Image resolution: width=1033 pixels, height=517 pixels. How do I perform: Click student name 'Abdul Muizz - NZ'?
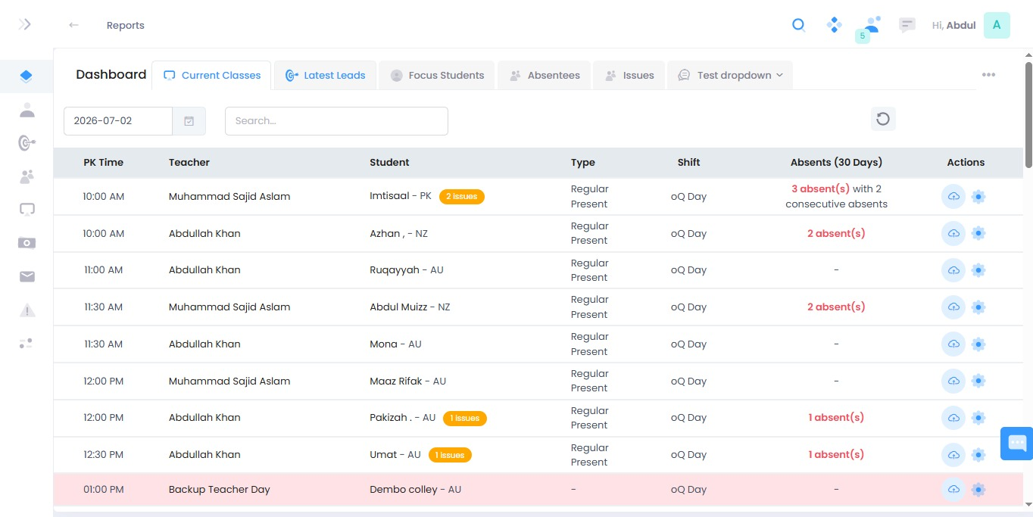[x=410, y=307]
